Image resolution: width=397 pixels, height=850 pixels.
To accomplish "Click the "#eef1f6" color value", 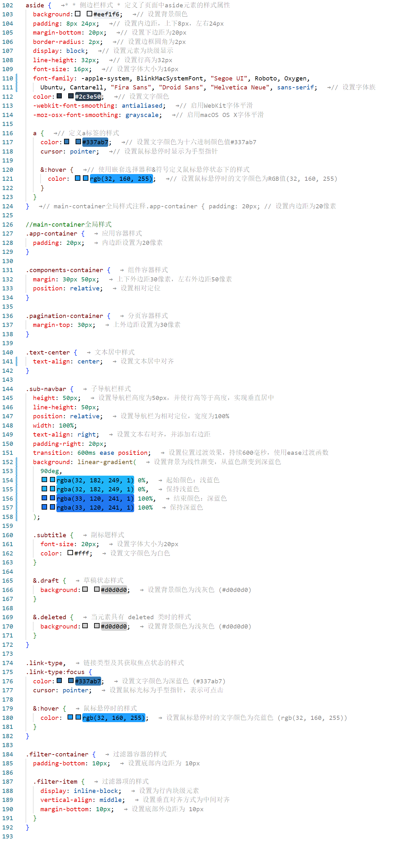I will 106,14.
